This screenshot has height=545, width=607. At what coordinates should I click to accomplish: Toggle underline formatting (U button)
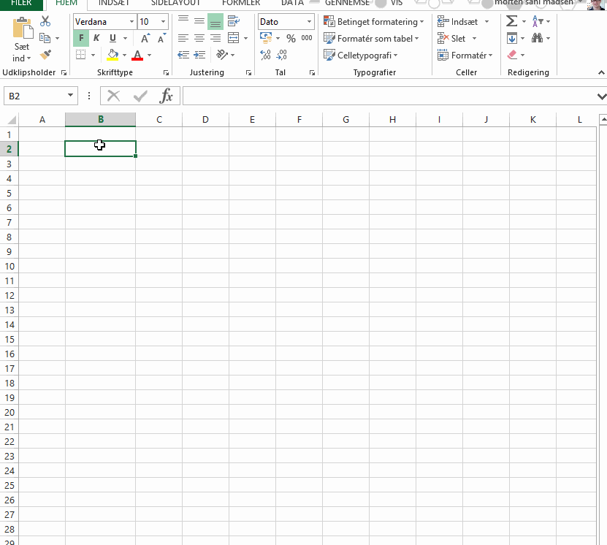pos(112,39)
